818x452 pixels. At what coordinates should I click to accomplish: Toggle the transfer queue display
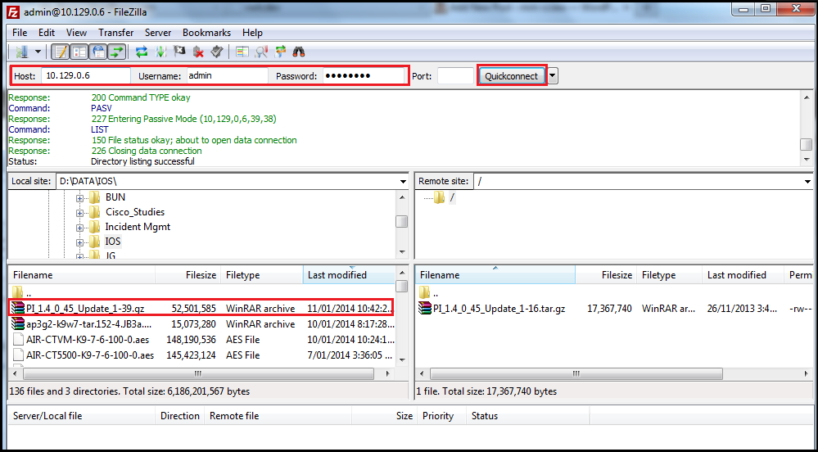[117, 52]
